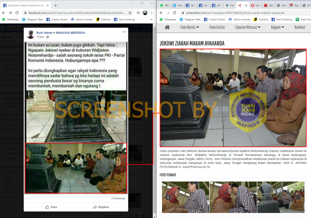311x218 pixels.
Task: Close the jokowi nyekar Facebook tab
Action: point(48,5)
